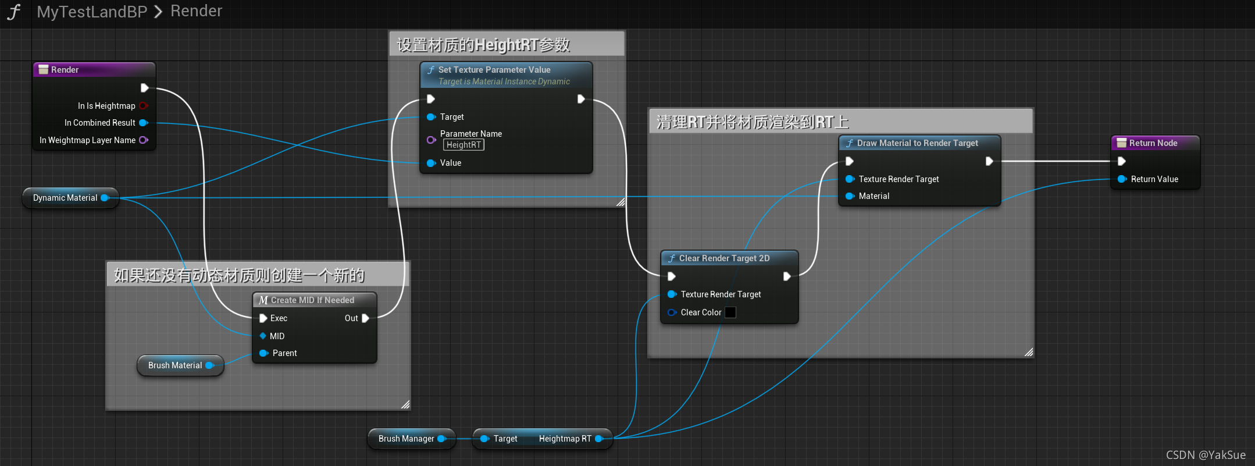This screenshot has width=1255, height=466.
Task: Select the 如果还没有动态材质则创建一个新的 comment header
Action: pyautogui.click(x=258, y=275)
